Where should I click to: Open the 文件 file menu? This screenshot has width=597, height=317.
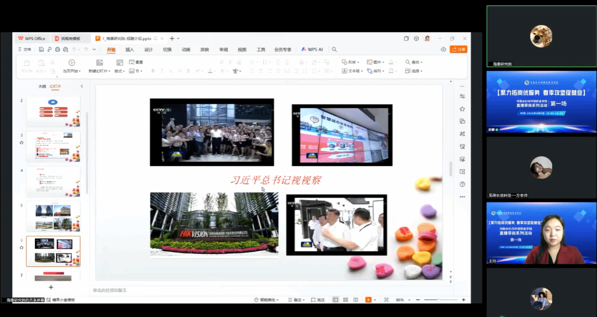pyautogui.click(x=25, y=50)
